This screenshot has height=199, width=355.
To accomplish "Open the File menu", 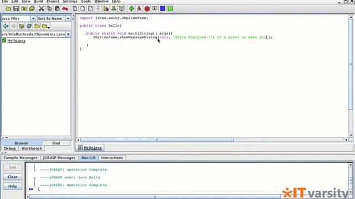I will point(4,1).
